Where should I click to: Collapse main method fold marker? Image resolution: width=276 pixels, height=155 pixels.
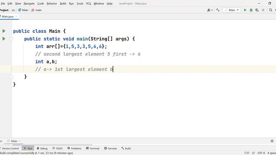click(x=11, y=39)
